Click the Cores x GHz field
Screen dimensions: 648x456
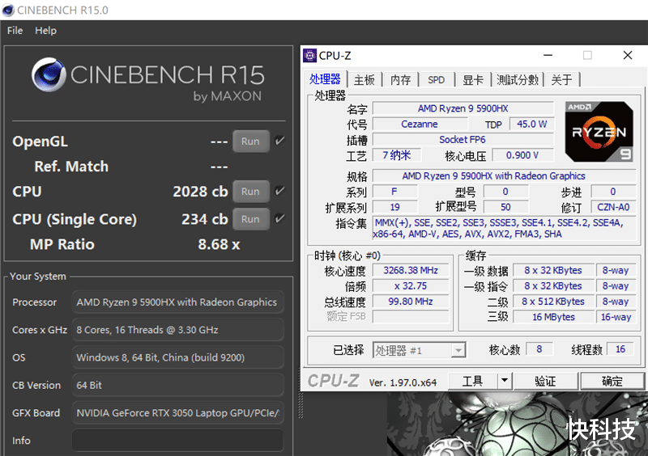(178, 330)
